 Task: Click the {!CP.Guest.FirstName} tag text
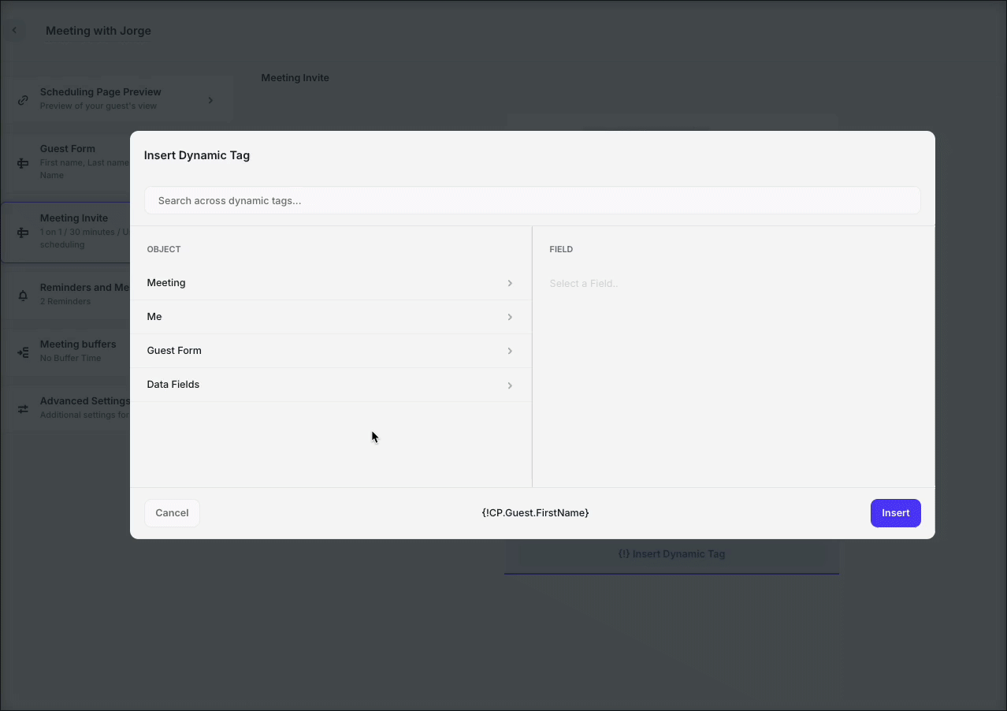pyautogui.click(x=535, y=513)
